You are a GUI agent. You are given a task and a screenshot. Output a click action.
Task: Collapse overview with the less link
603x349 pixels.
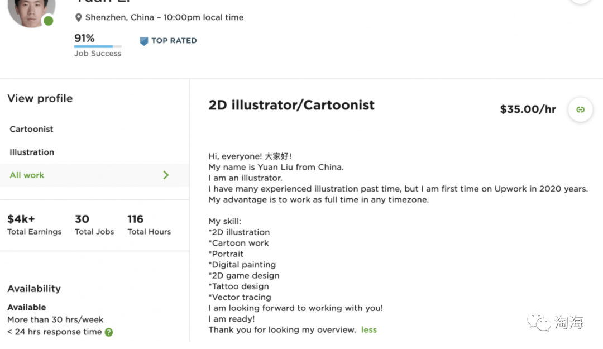(369, 330)
